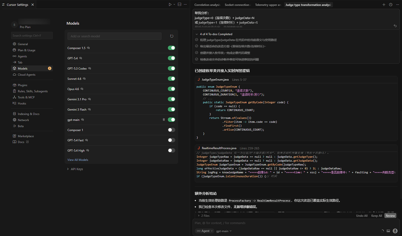Open the run options dropdown arrow
The height and width of the screenshot is (236, 402).
pyautogui.click(x=174, y=4)
